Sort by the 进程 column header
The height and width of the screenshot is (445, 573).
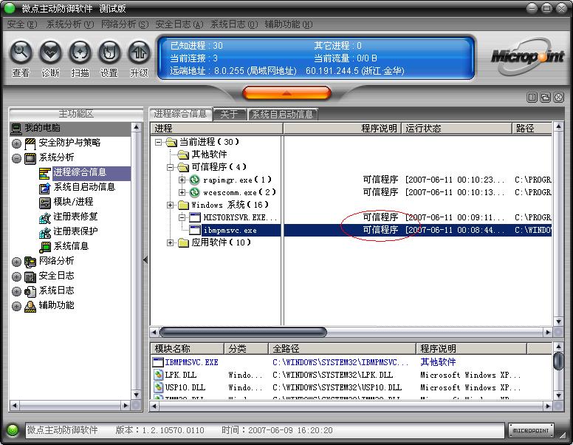[x=216, y=129]
